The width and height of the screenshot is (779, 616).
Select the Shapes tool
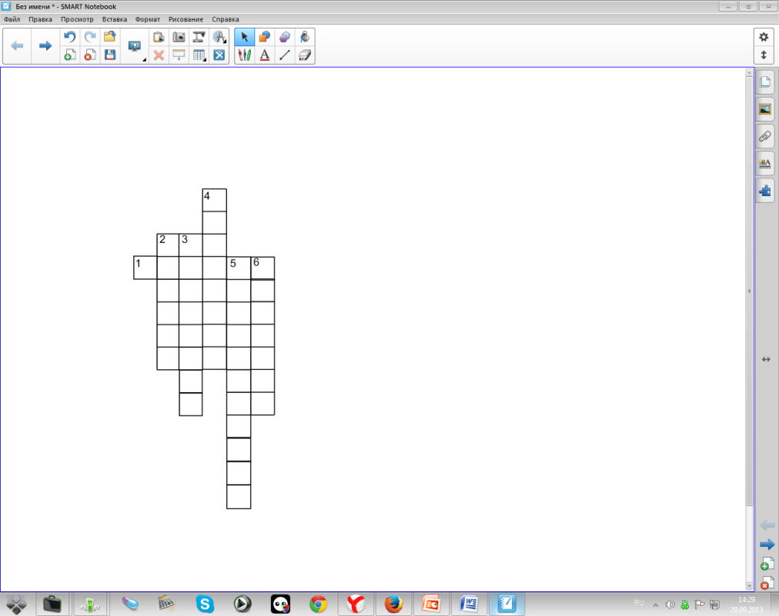pyautogui.click(x=265, y=37)
